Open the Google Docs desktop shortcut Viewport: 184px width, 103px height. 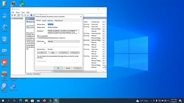[14, 87]
